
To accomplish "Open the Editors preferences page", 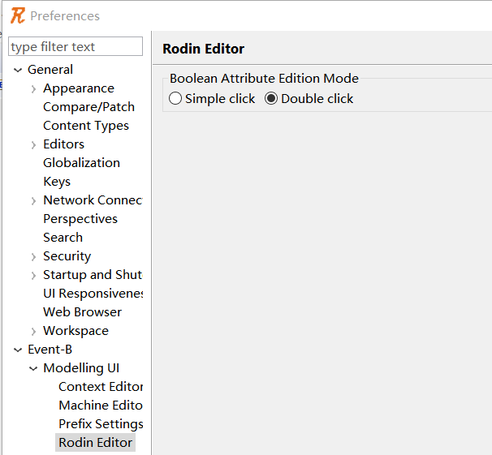I will point(63,144).
